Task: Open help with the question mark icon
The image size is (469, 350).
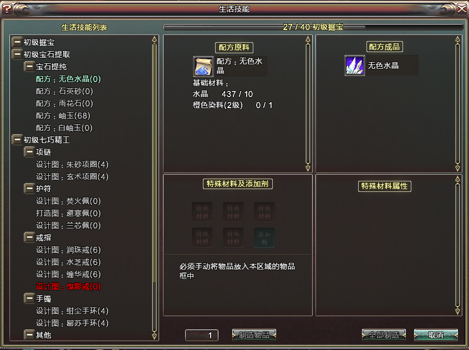Action: pyautogui.click(x=7, y=9)
